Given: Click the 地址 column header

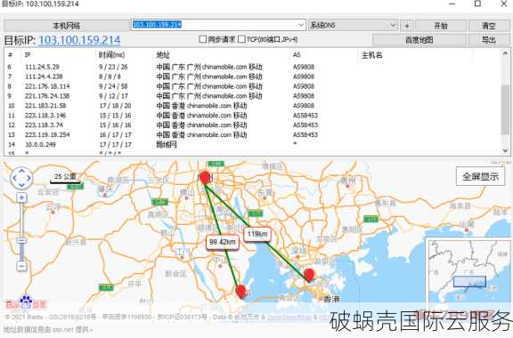Looking at the screenshot, I should 163,55.
